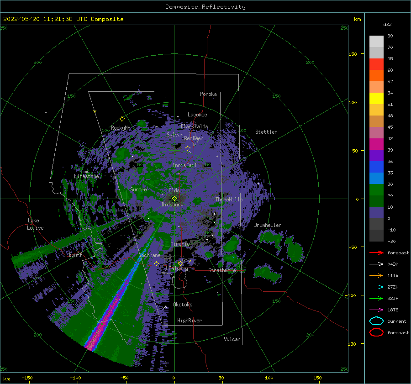Click the red forecast ellipse in the legend

[376, 332]
